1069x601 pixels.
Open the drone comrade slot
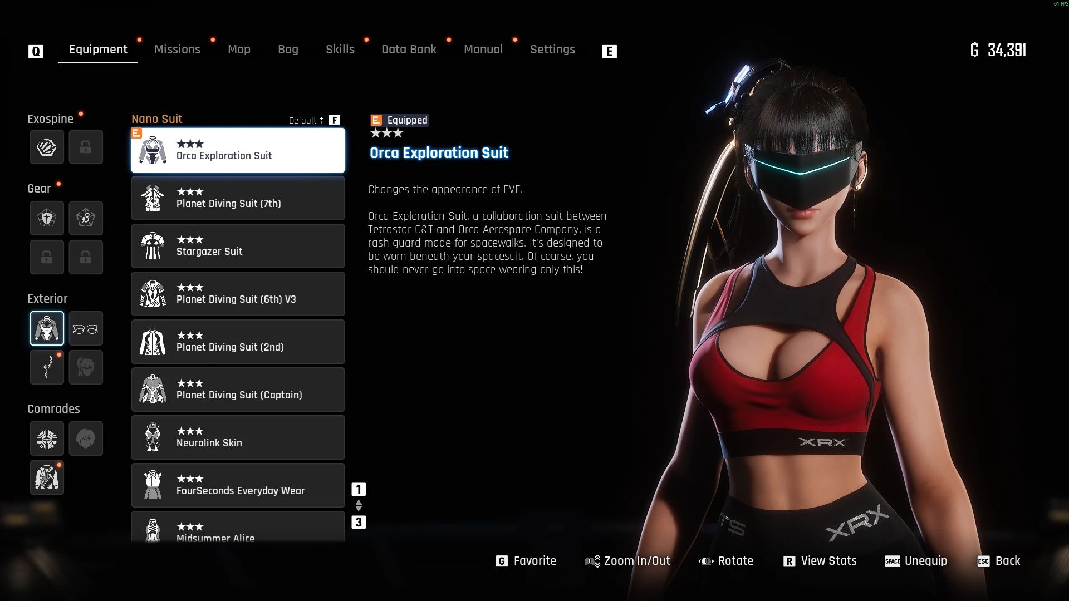(47, 439)
